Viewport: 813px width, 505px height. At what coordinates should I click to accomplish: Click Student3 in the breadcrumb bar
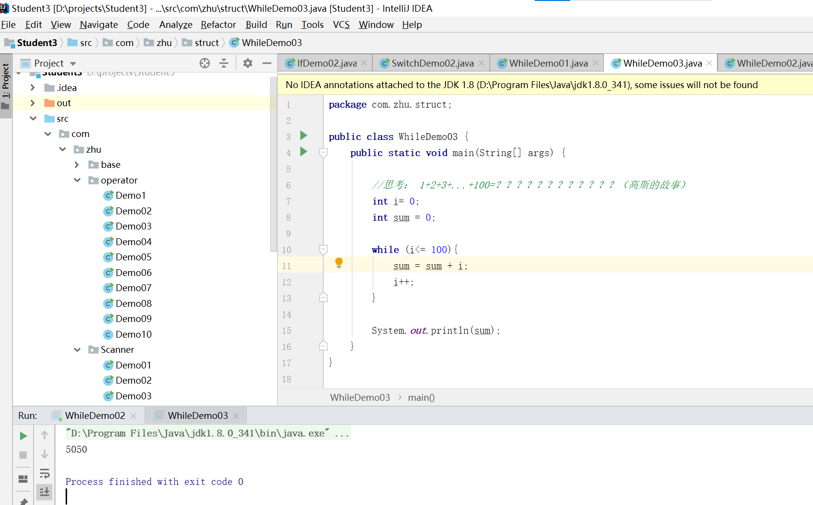point(37,43)
